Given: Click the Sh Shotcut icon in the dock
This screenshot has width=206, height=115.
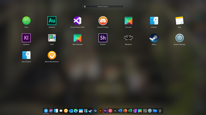Looking at the screenshot, I should point(105,111).
